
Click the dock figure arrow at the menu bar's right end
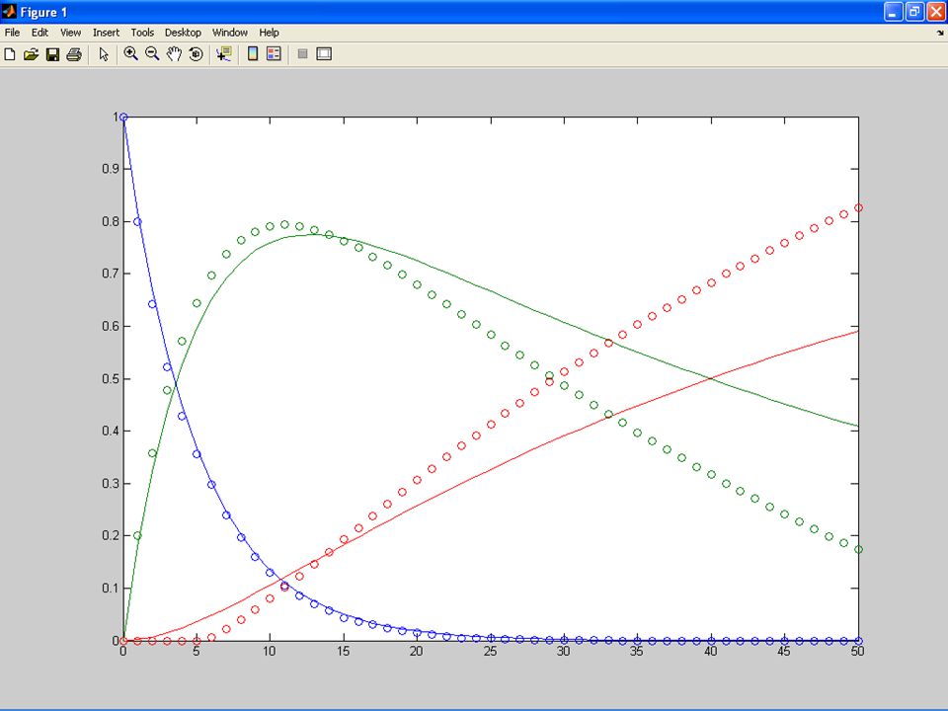pos(940,34)
